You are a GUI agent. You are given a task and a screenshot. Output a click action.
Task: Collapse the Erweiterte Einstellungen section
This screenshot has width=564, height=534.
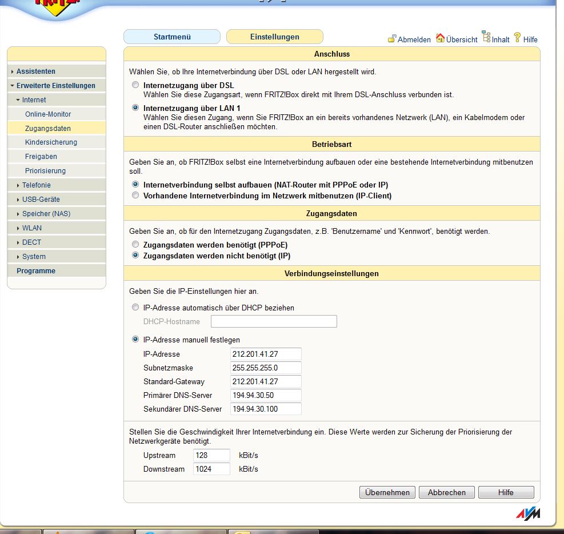pos(57,86)
